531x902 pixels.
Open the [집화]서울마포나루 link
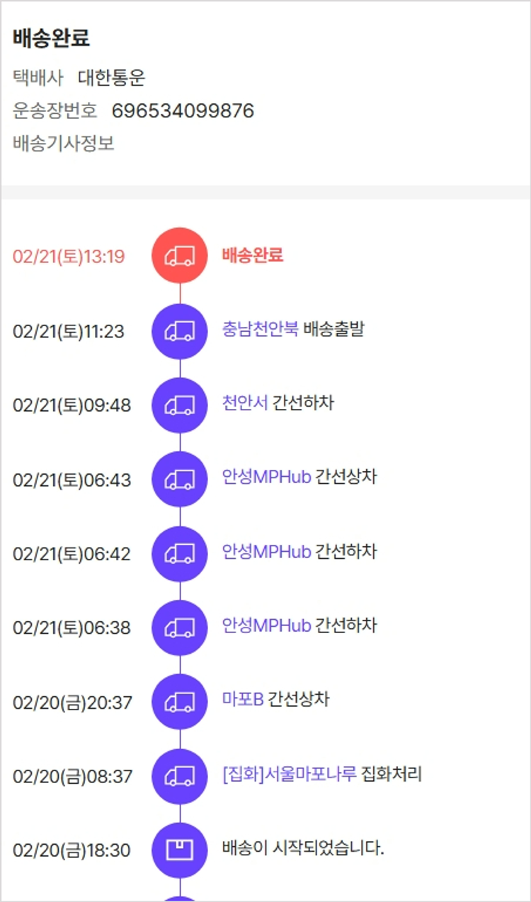289,774
